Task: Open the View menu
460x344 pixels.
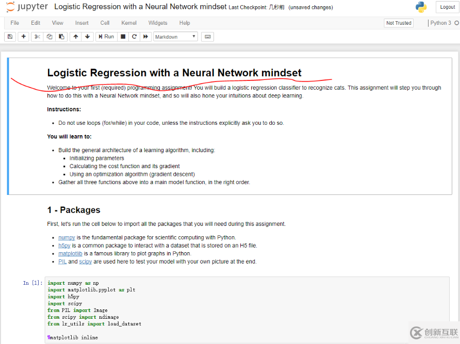Action: [58, 23]
